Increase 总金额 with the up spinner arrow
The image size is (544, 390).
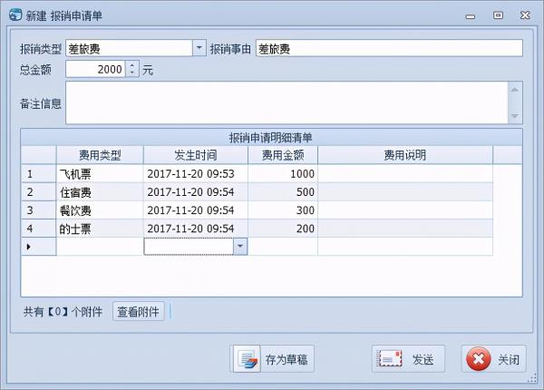click(131, 64)
